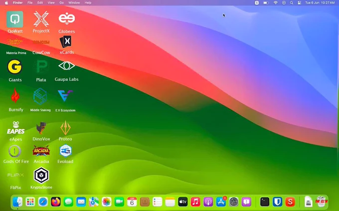
Task: Open the Photos app in the dock
Action: (x=107, y=202)
